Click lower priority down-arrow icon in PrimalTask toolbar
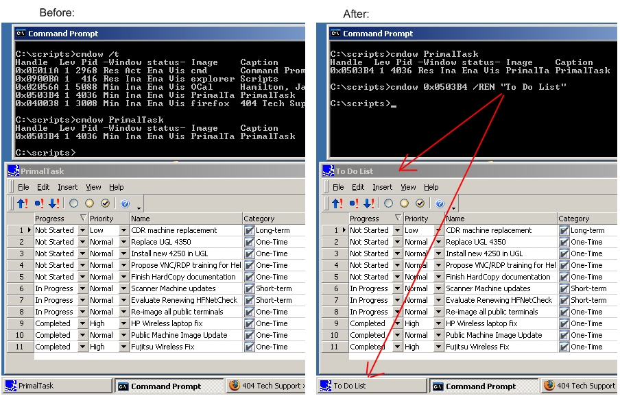 click(54, 203)
